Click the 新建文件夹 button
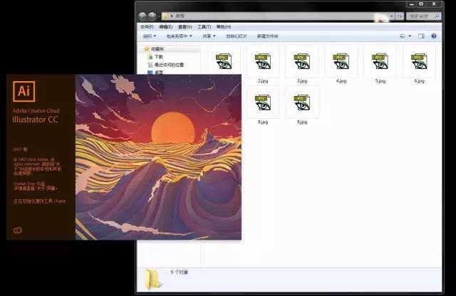The height and width of the screenshot is (296, 456). [268, 36]
